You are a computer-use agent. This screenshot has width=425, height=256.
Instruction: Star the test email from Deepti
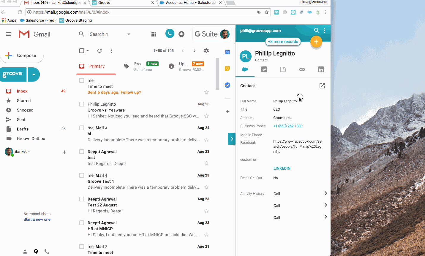206,163
